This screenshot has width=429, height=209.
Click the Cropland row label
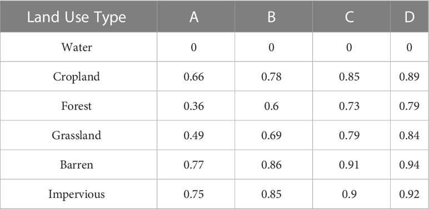(x=77, y=77)
